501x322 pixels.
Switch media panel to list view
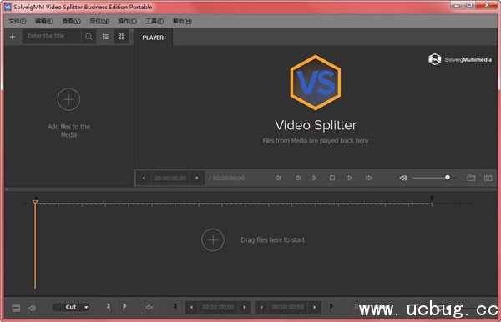tap(105, 37)
